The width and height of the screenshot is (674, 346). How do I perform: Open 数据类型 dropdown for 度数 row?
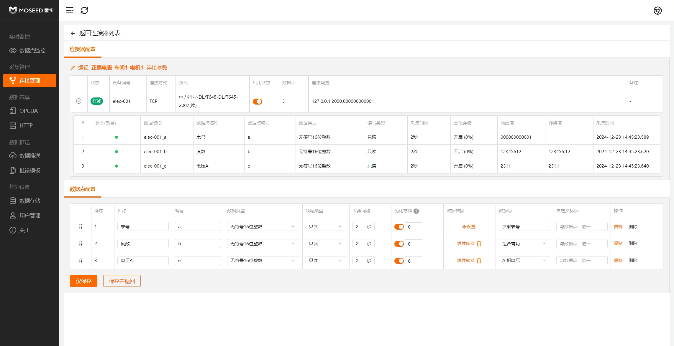click(x=263, y=244)
